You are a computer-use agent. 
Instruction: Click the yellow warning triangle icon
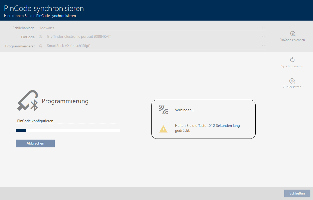click(163, 129)
